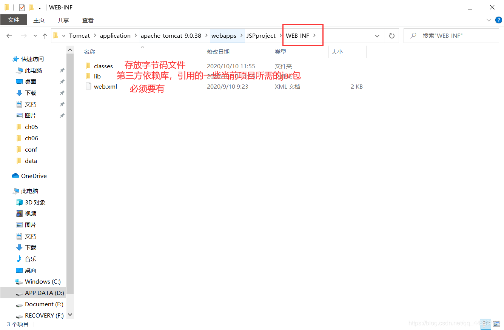
Task: Refresh the current folder view
Action: point(392,36)
